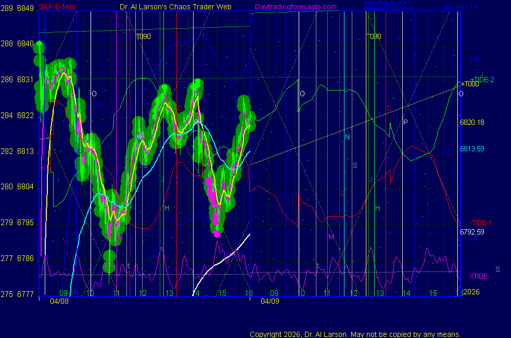Viewport: 511px width, 338px height.
Task: Click the lone magenta dot below the price low
Action: [217, 233]
